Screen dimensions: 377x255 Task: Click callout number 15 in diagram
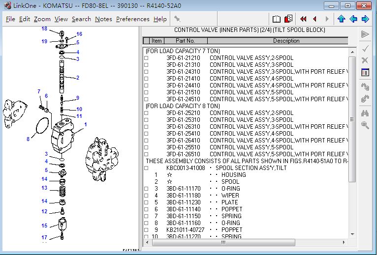[x=44, y=226]
